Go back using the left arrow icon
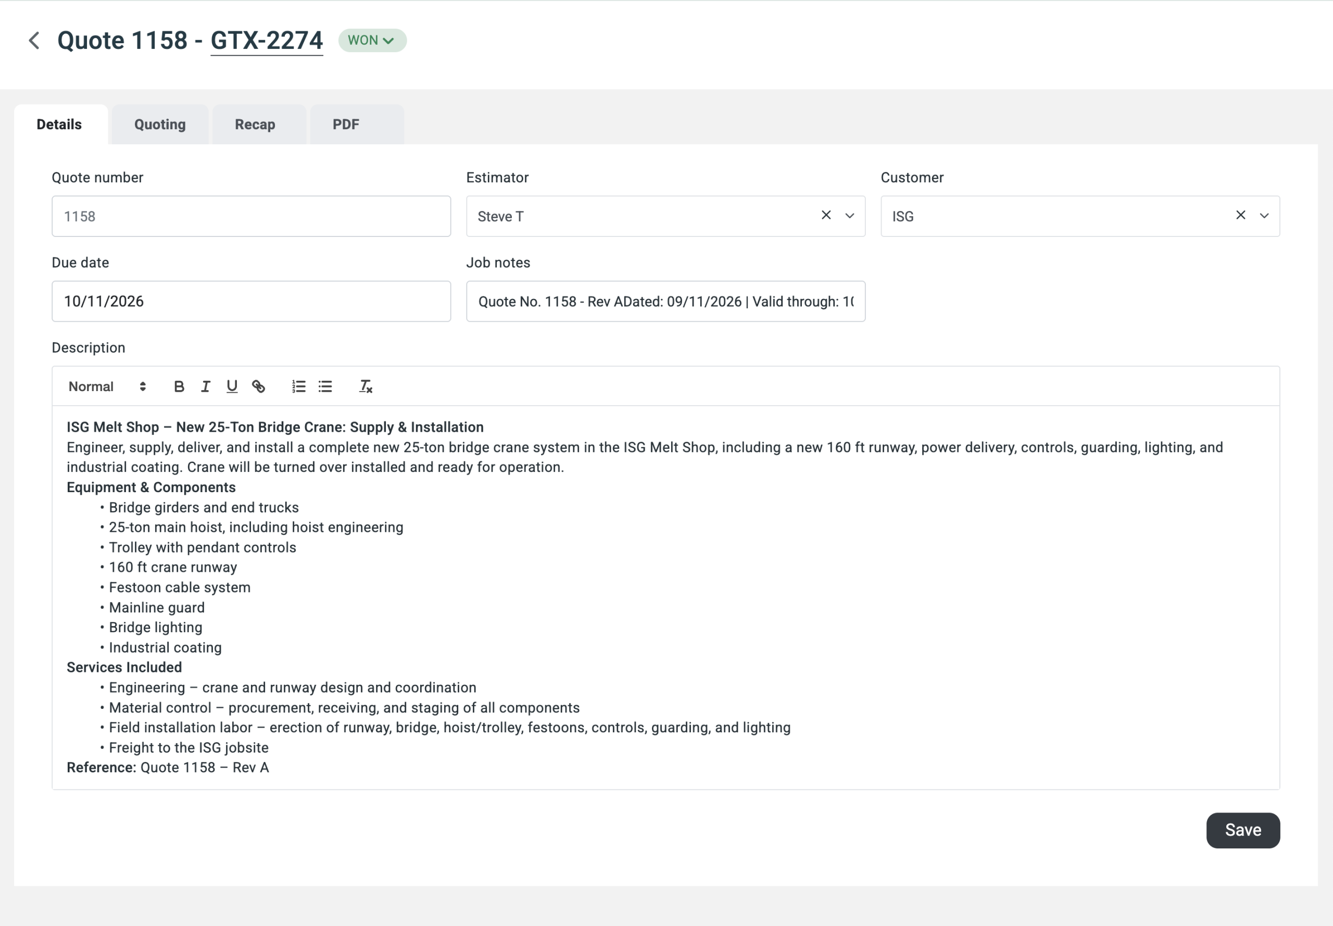1333x926 pixels. 34,41
